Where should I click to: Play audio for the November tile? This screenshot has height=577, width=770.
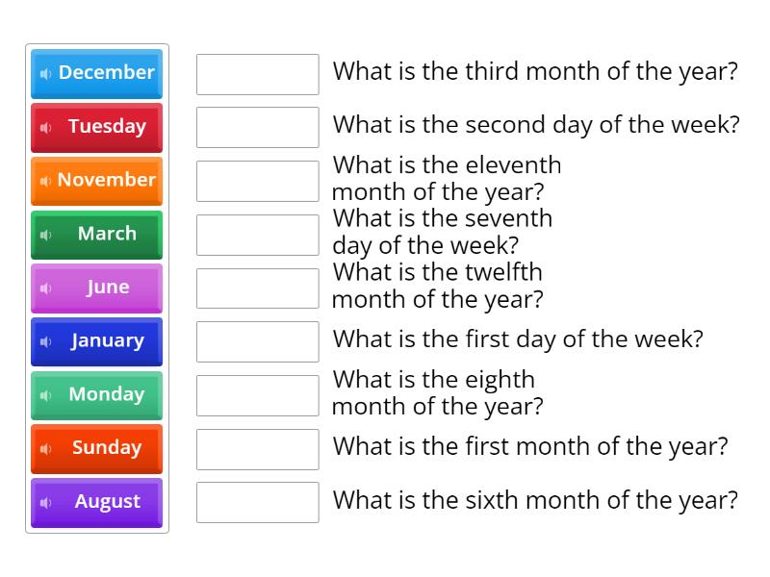(x=47, y=181)
